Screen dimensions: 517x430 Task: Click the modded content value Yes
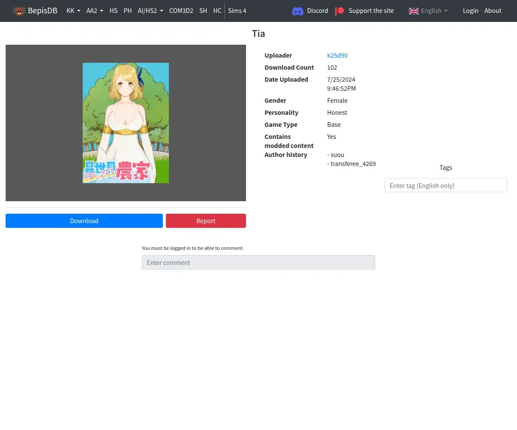coord(332,137)
